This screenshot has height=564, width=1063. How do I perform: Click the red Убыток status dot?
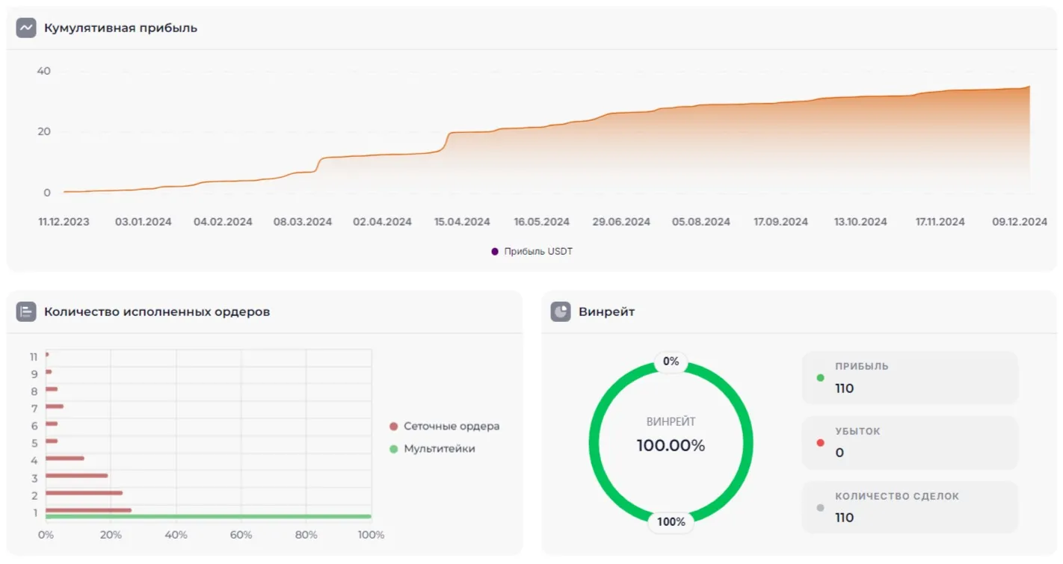[821, 443]
